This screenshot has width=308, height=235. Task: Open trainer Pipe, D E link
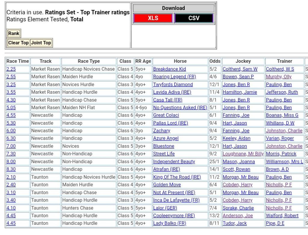coord(275,223)
